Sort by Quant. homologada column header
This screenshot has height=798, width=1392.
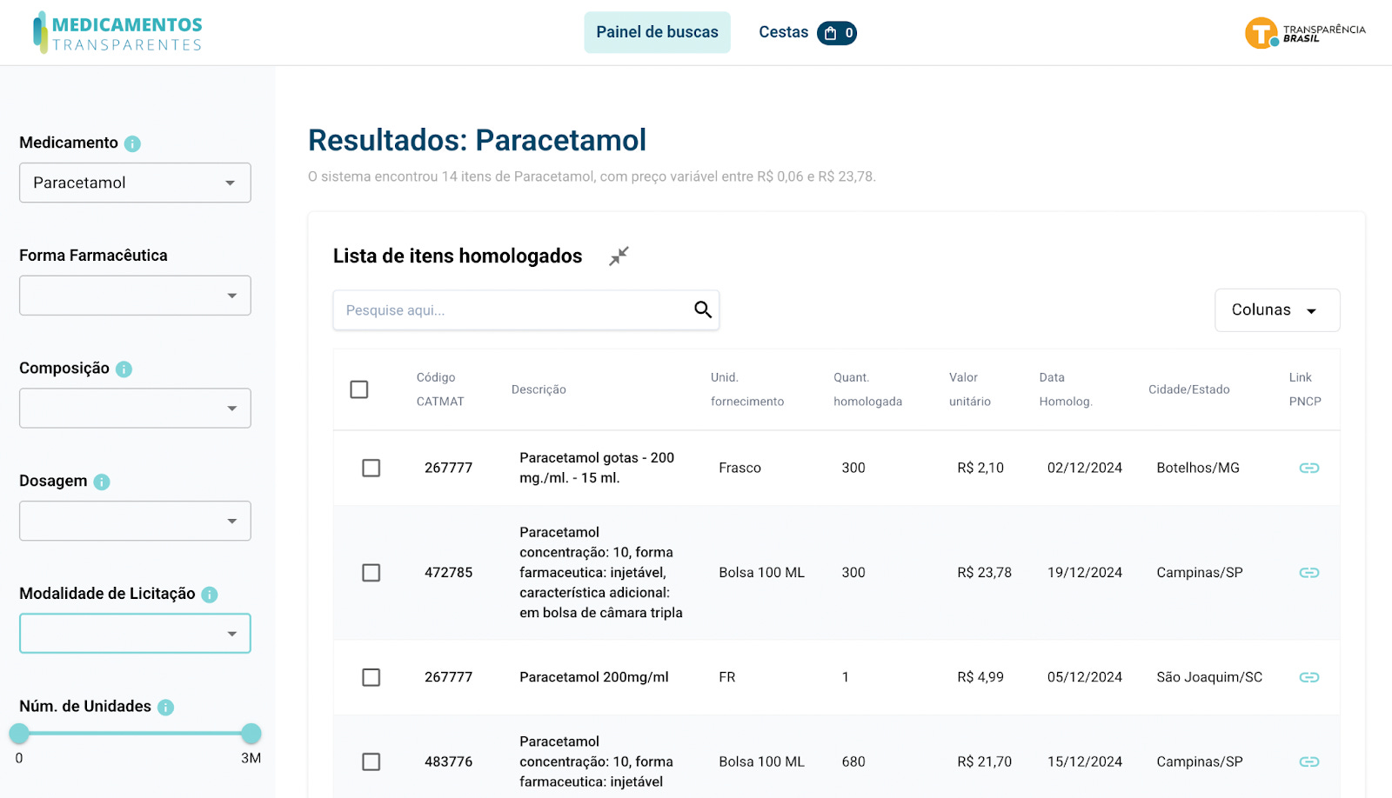click(868, 389)
